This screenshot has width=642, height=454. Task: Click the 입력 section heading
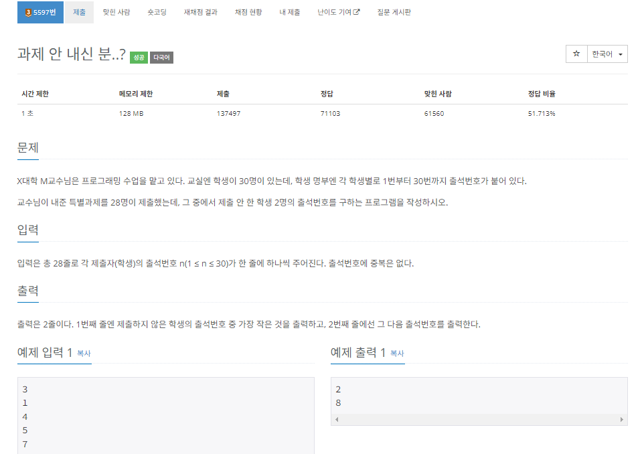pyautogui.click(x=28, y=230)
